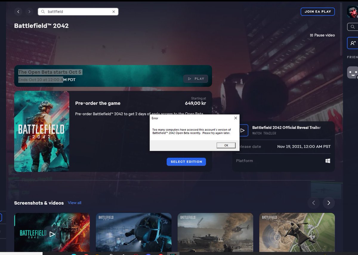
Task: Click inside the search input field
Action: pyautogui.click(x=75, y=11)
